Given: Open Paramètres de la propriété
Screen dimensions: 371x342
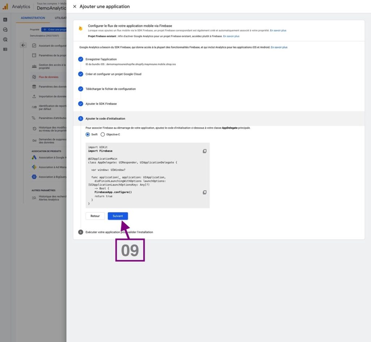Looking at the screenshot, I should (x=49, y=55).
